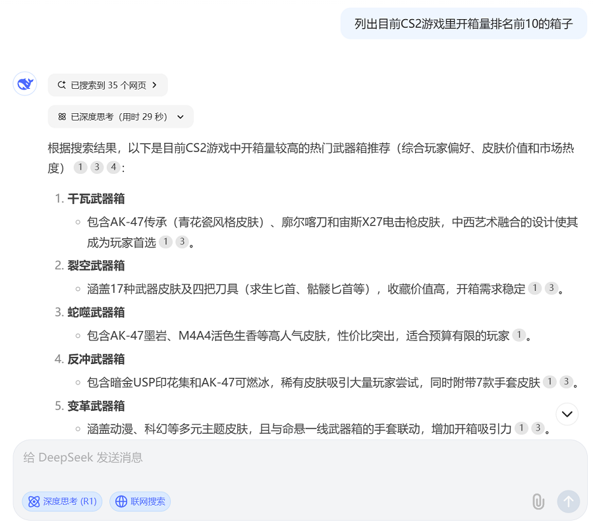Viewport: 593px width, 524px height.
Task: Open citation 3 after 增加开箱吸引力
Action: coord(538,428)
